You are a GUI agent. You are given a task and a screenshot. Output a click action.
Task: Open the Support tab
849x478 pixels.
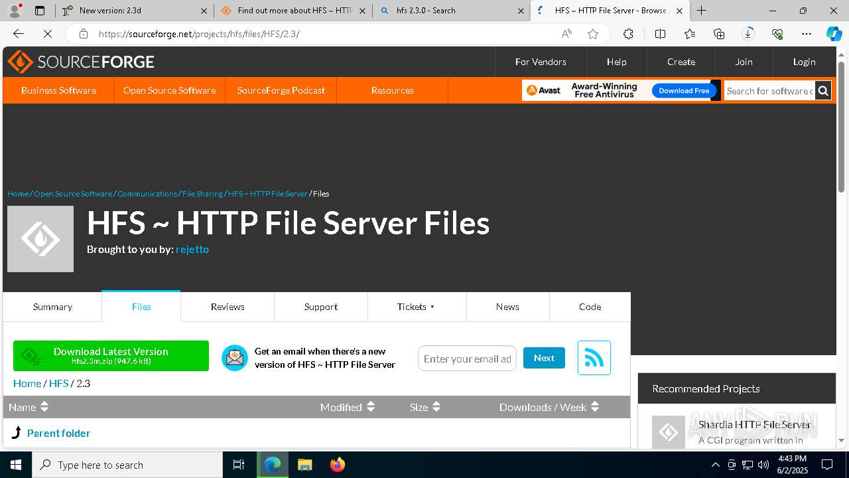[321, 307]
